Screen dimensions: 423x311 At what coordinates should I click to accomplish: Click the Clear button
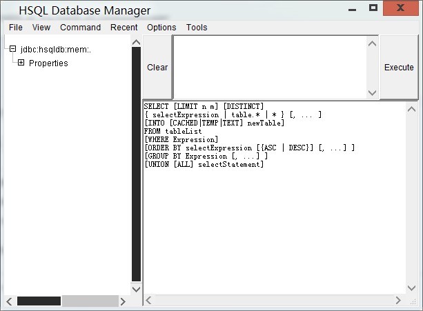click(x=157, y=68)
